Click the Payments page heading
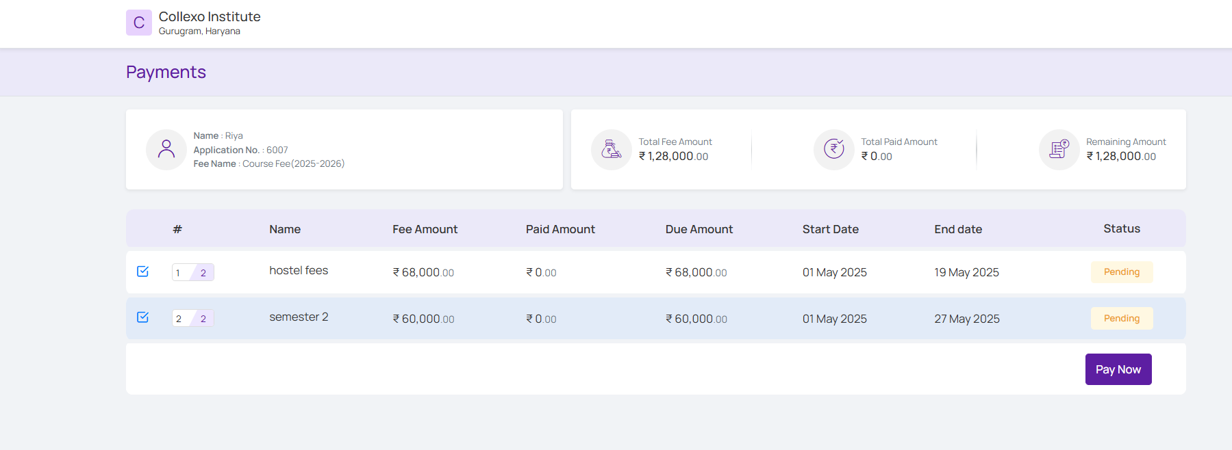This screenshot has width=1232, height=450. 166,72
